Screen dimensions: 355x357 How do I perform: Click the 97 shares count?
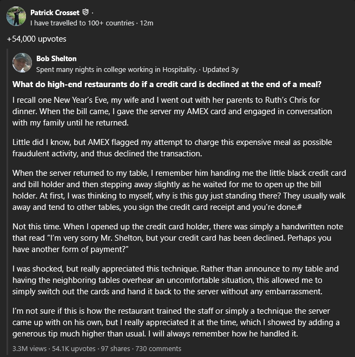pyautogui.click(x=115, y=348)
